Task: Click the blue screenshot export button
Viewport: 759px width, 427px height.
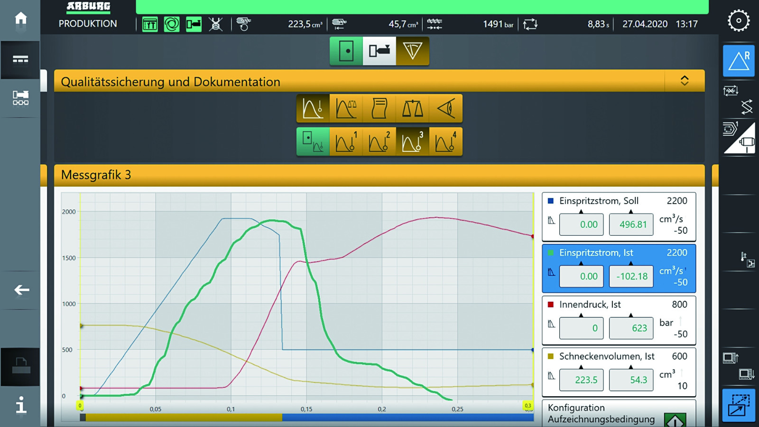Action: point(739,406)
